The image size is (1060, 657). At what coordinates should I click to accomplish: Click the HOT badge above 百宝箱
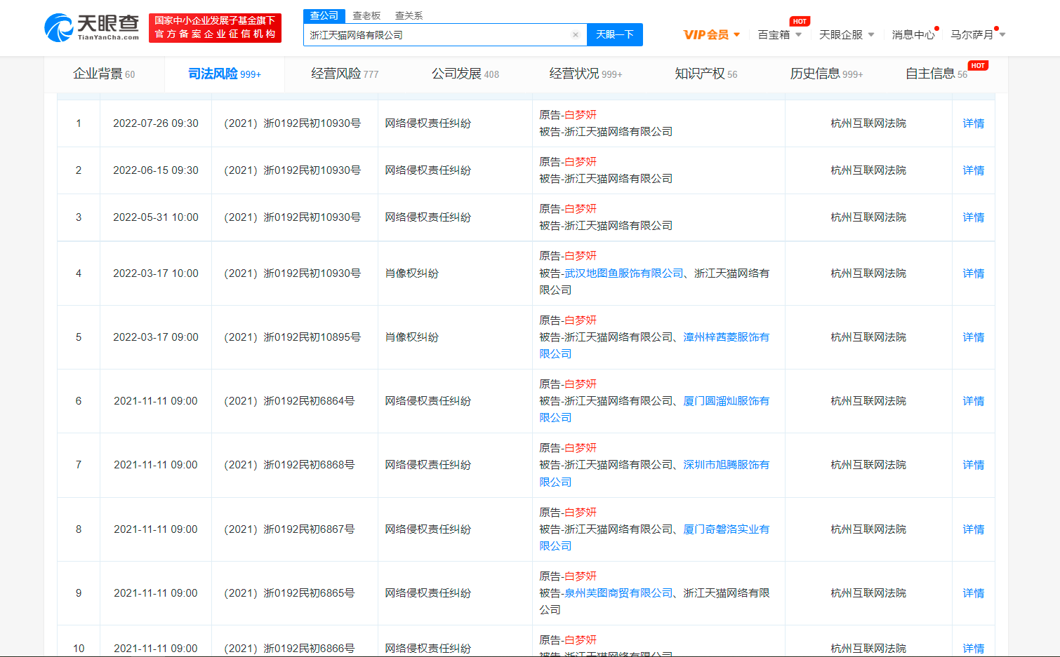pyautogui.click(x=799, y=21)
